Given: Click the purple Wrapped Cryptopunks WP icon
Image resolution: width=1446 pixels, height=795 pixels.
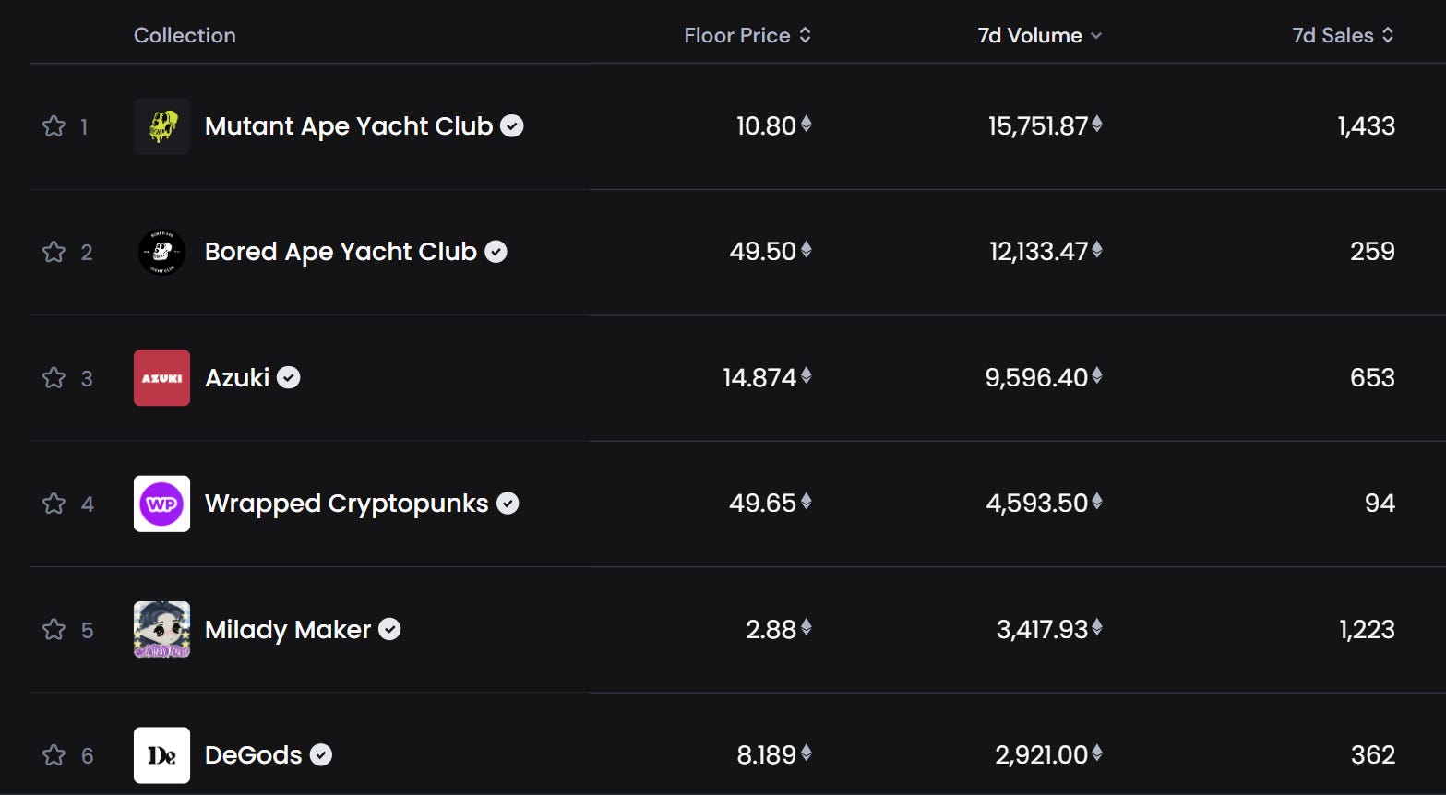Looking at the screenshot, I should (161, 504).
